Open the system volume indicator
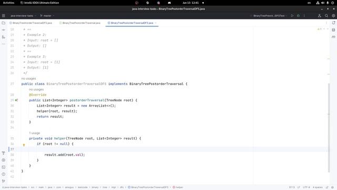Viewport: 337px width, 190px height. click(323, 3)
